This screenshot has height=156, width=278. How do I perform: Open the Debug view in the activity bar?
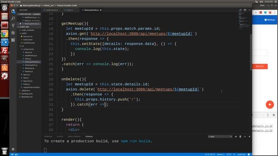pos(13,33)
